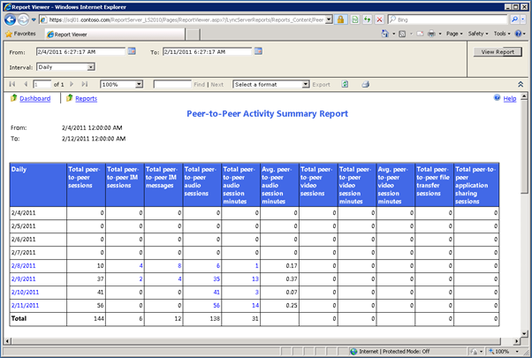Click the report refresh icon

[x=345, y=85]
